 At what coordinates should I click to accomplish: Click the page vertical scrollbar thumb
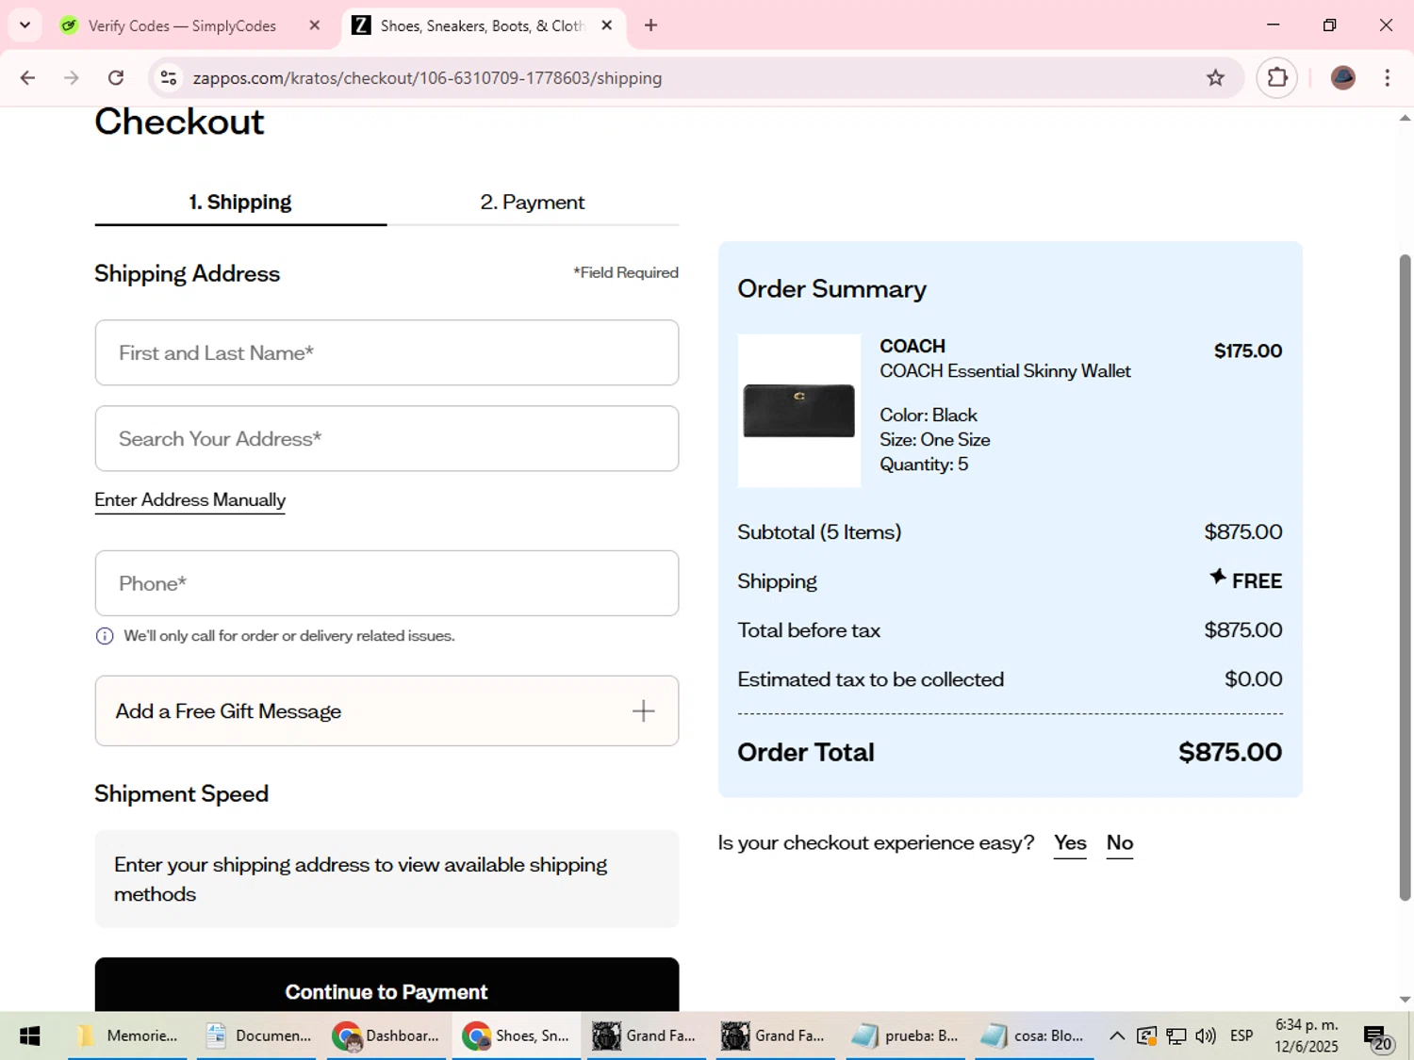1405,577
